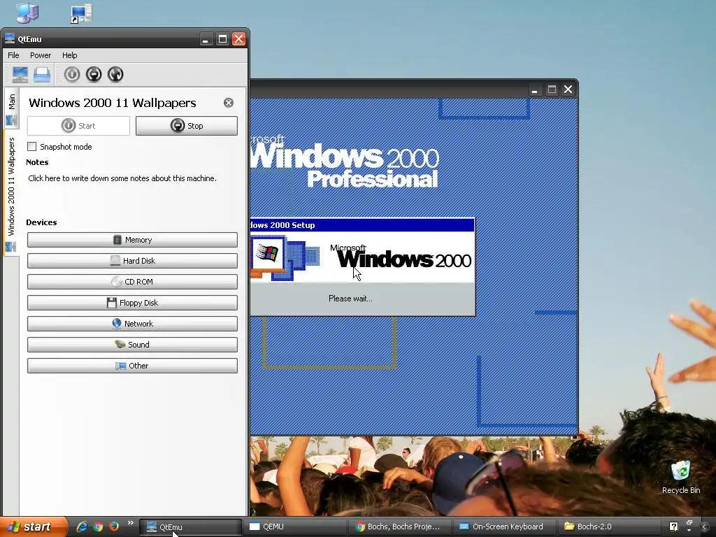Image resolution: width=716 pixels, height=537 pixels.
Task: Click the new virtual machine toolbar icon
Action: click(20, 74)
